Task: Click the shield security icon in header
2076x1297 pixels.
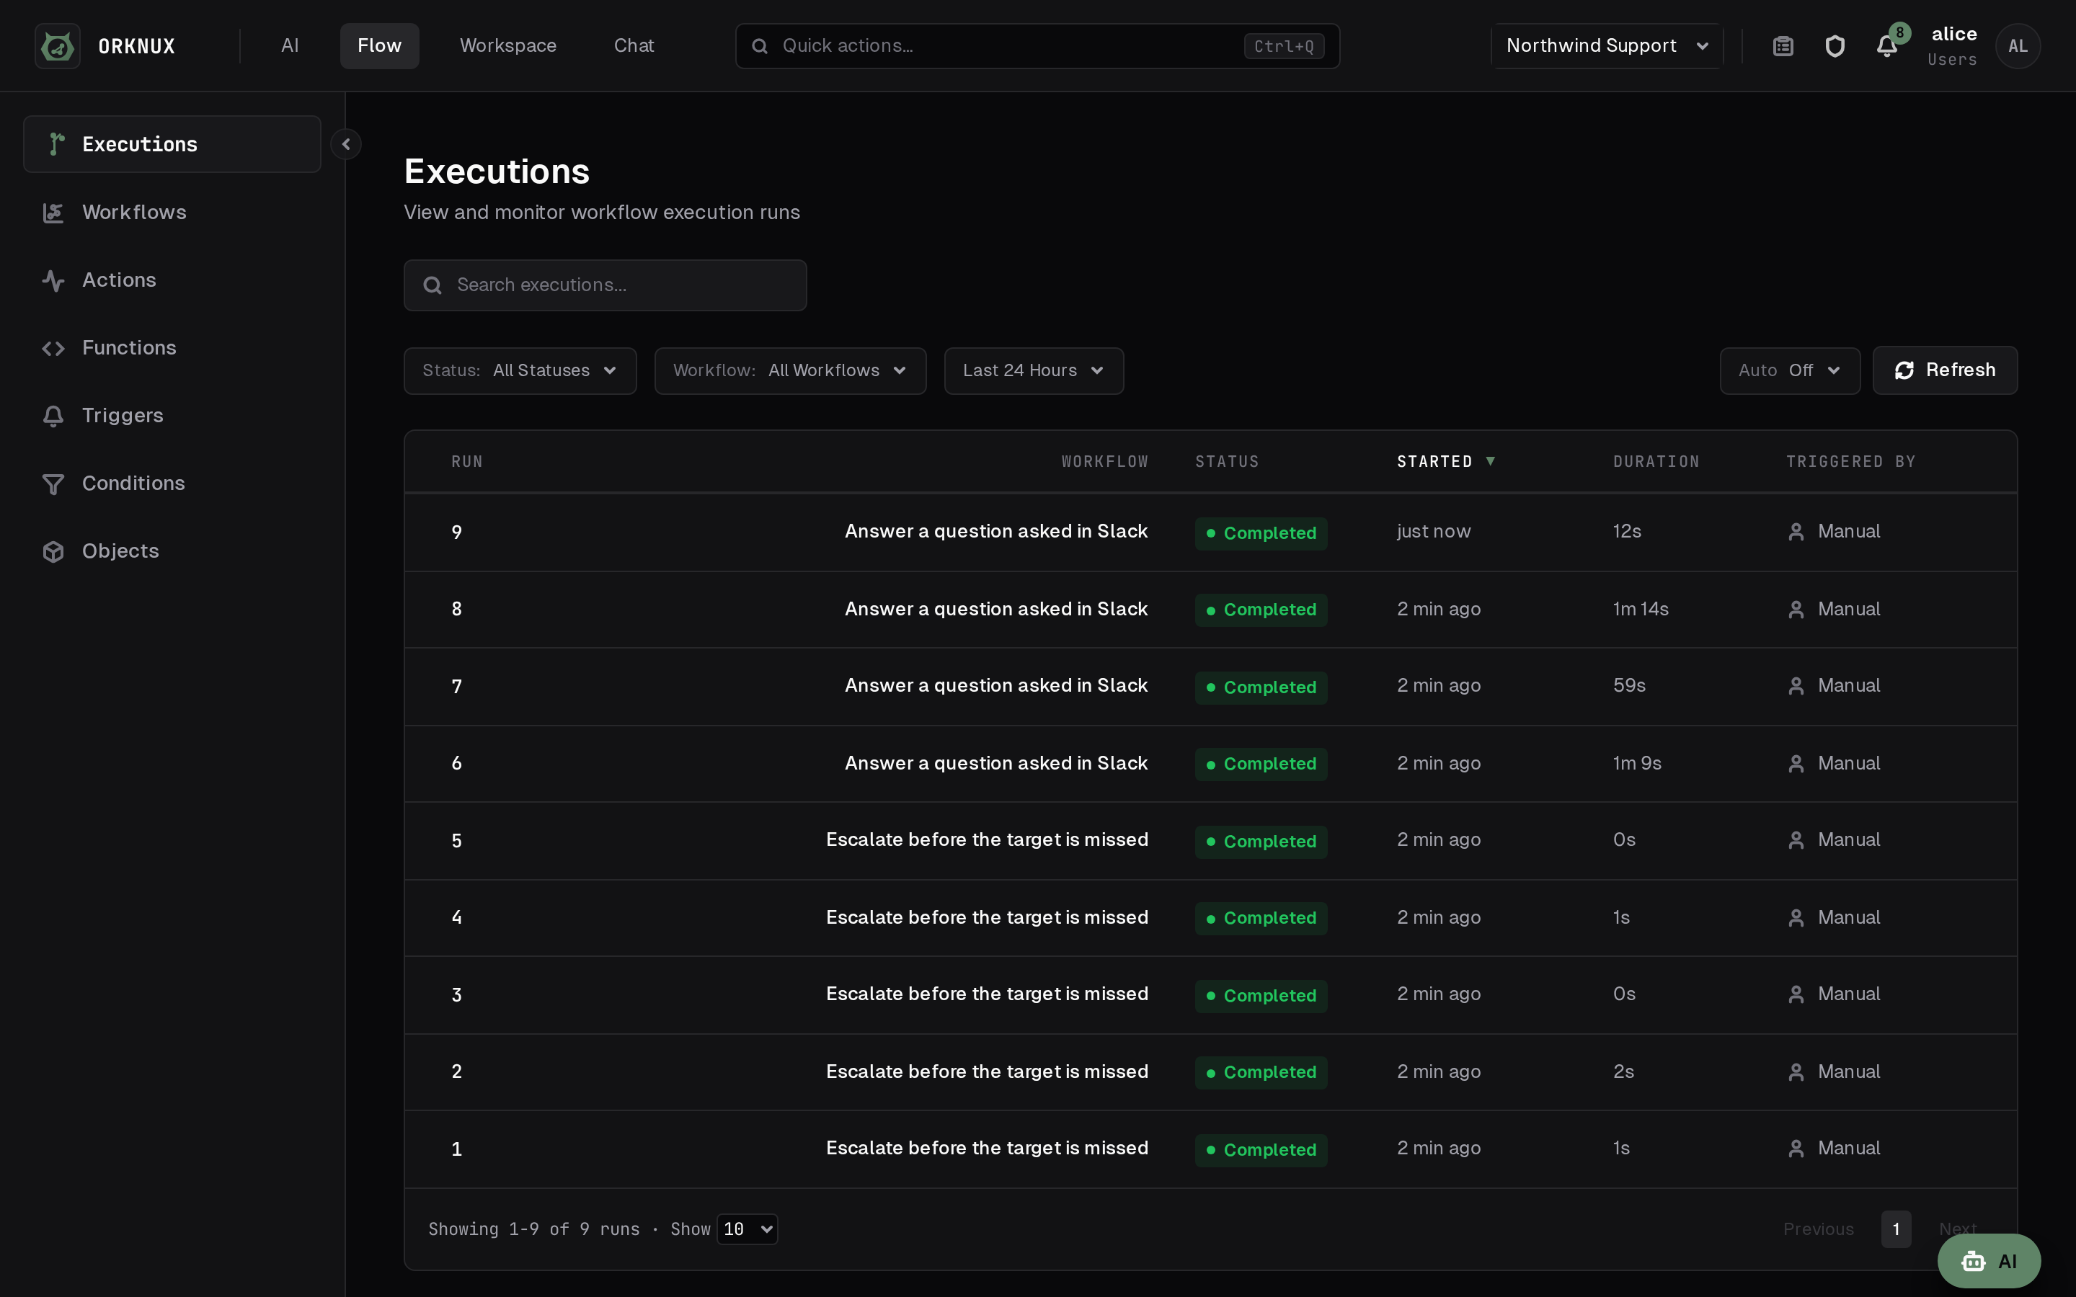Action: pos(1834,46)
